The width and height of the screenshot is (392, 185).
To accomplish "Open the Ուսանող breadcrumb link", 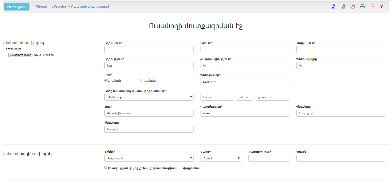I will 61,6.
